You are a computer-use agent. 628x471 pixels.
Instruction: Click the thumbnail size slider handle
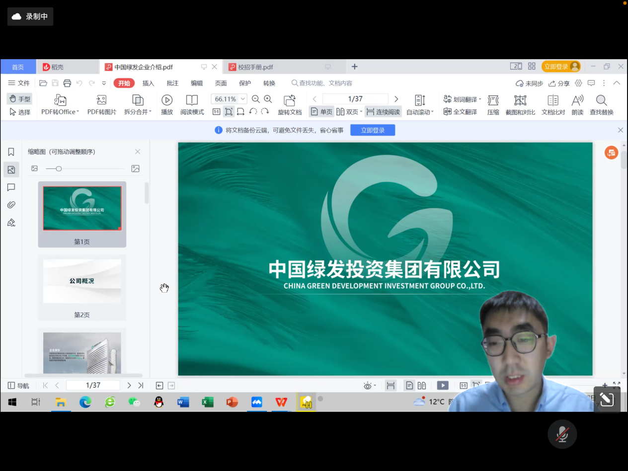59,169
